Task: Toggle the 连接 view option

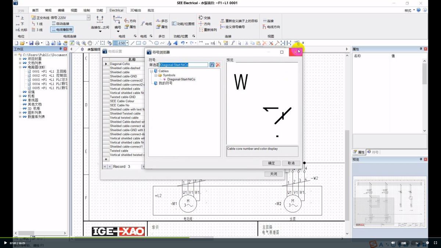Action: click(268, 21)
